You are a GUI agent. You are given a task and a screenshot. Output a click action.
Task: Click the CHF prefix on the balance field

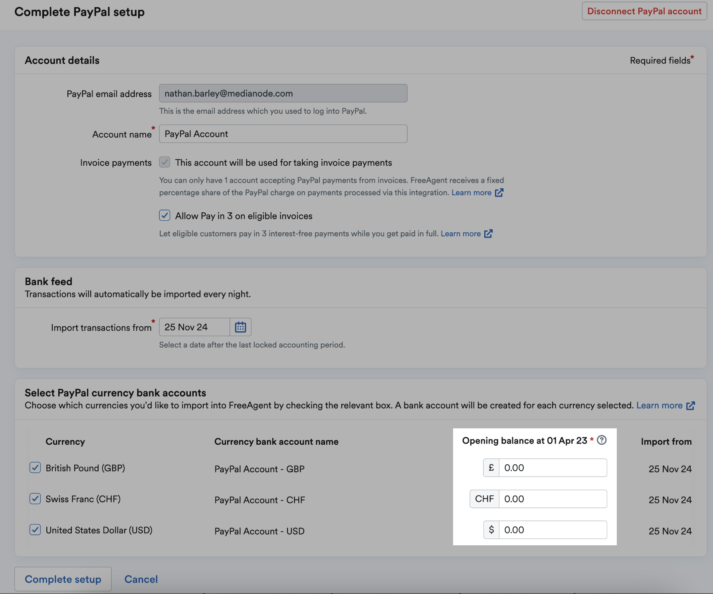click(x=485, y=499)
